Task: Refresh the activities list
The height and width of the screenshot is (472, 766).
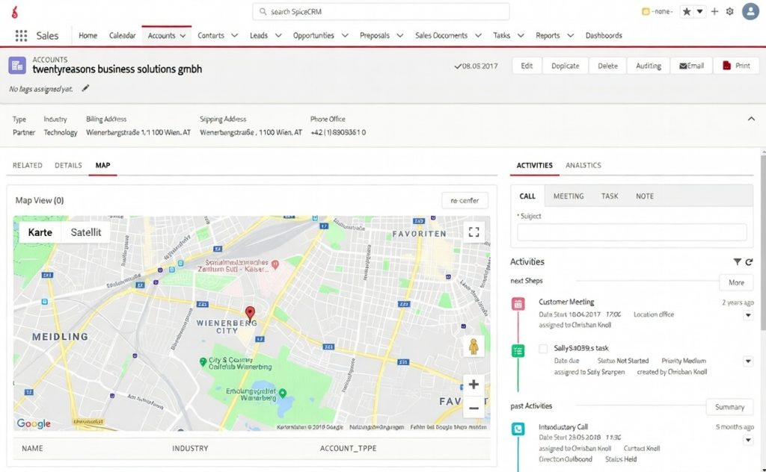Action: click(749, 262)
